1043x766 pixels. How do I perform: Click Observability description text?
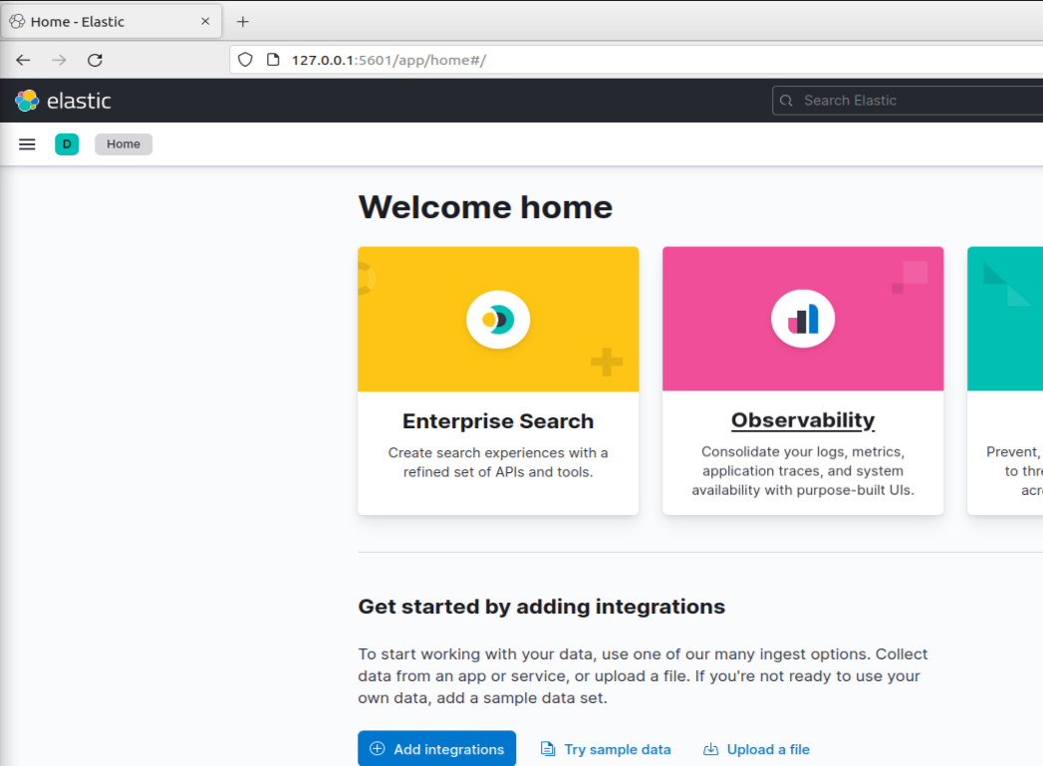tap(803, 471)
